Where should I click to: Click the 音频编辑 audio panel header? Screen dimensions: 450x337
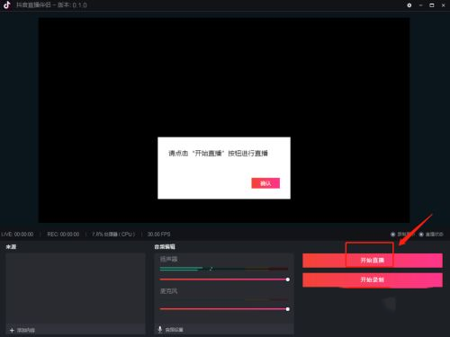[x=165, y=247]
